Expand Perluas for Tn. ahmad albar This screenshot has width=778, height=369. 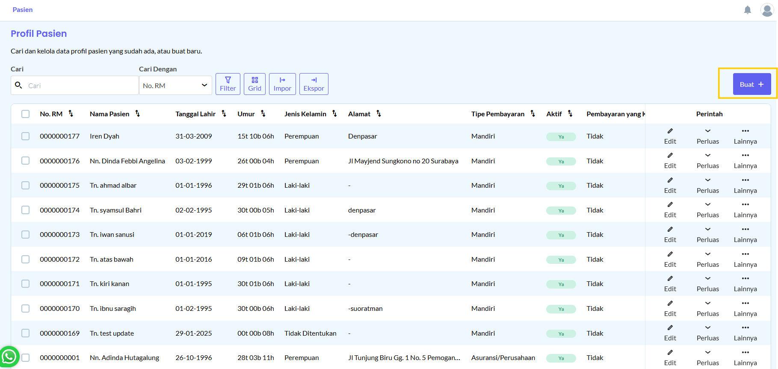(x=708, y=186)
